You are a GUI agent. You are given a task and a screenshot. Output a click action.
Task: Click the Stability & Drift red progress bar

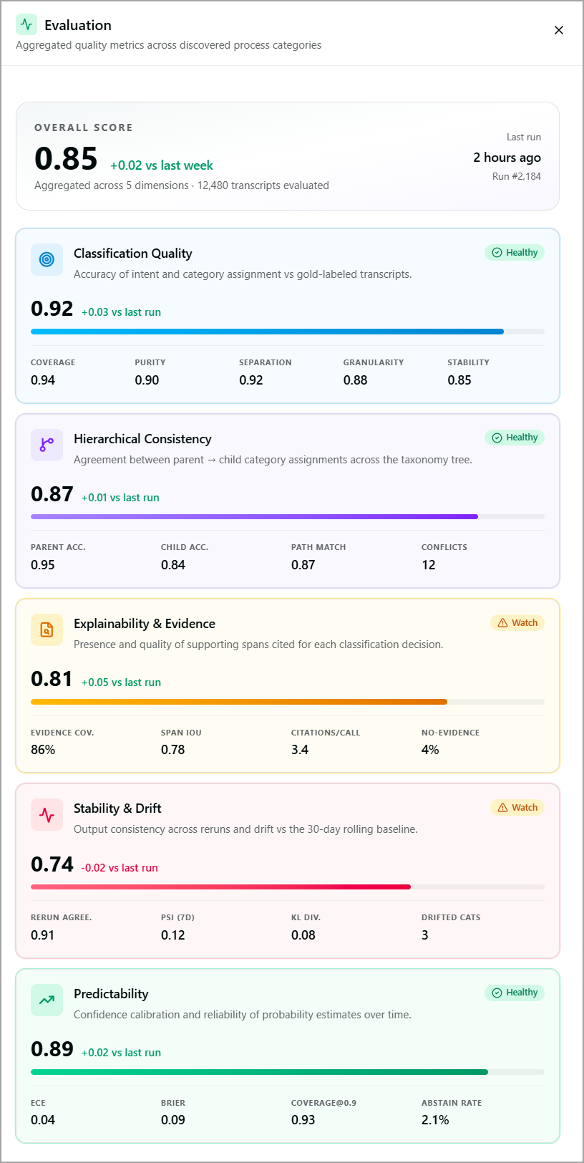288,887
